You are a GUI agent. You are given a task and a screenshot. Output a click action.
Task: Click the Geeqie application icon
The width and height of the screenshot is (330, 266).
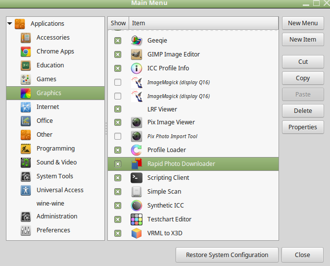(x=137, y=41)
